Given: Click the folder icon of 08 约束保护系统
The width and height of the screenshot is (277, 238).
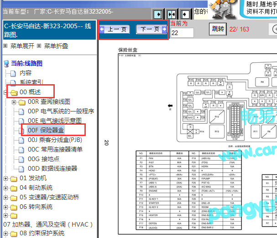Looking at the screenshot, I should click(x=14, y=234).
